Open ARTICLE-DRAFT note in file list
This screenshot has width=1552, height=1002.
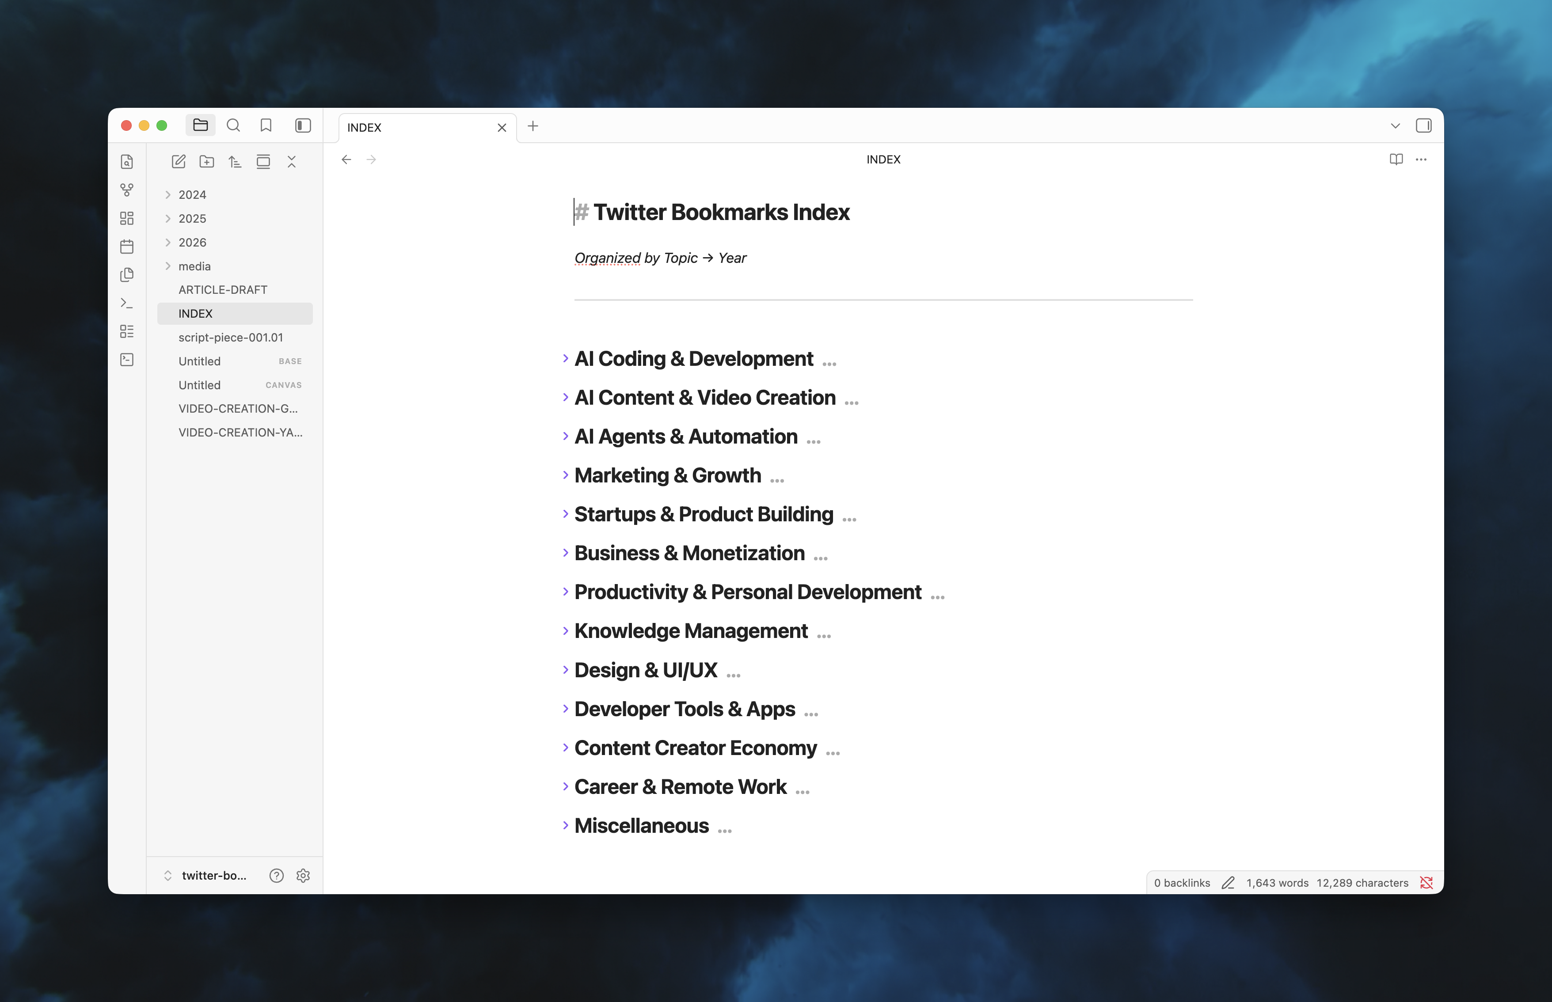pos(223,289)
